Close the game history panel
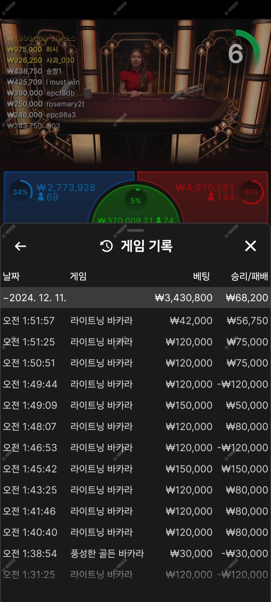Viewport: 271px width, 602px height. (x=250, y=246)
